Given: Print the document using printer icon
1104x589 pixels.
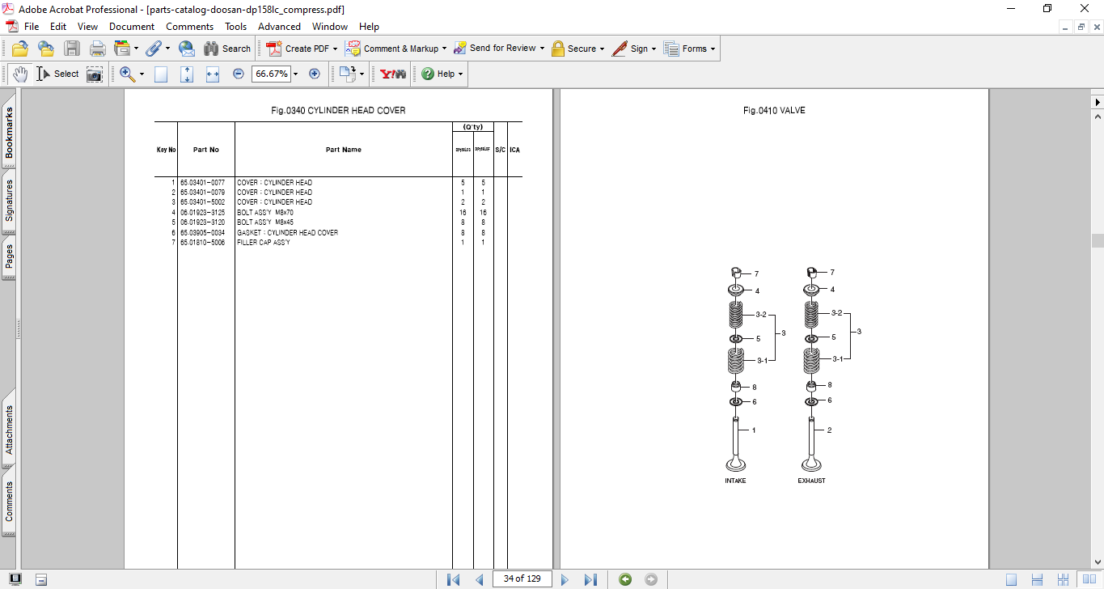Looking at the screenshot, I should (x=98, y=49).
